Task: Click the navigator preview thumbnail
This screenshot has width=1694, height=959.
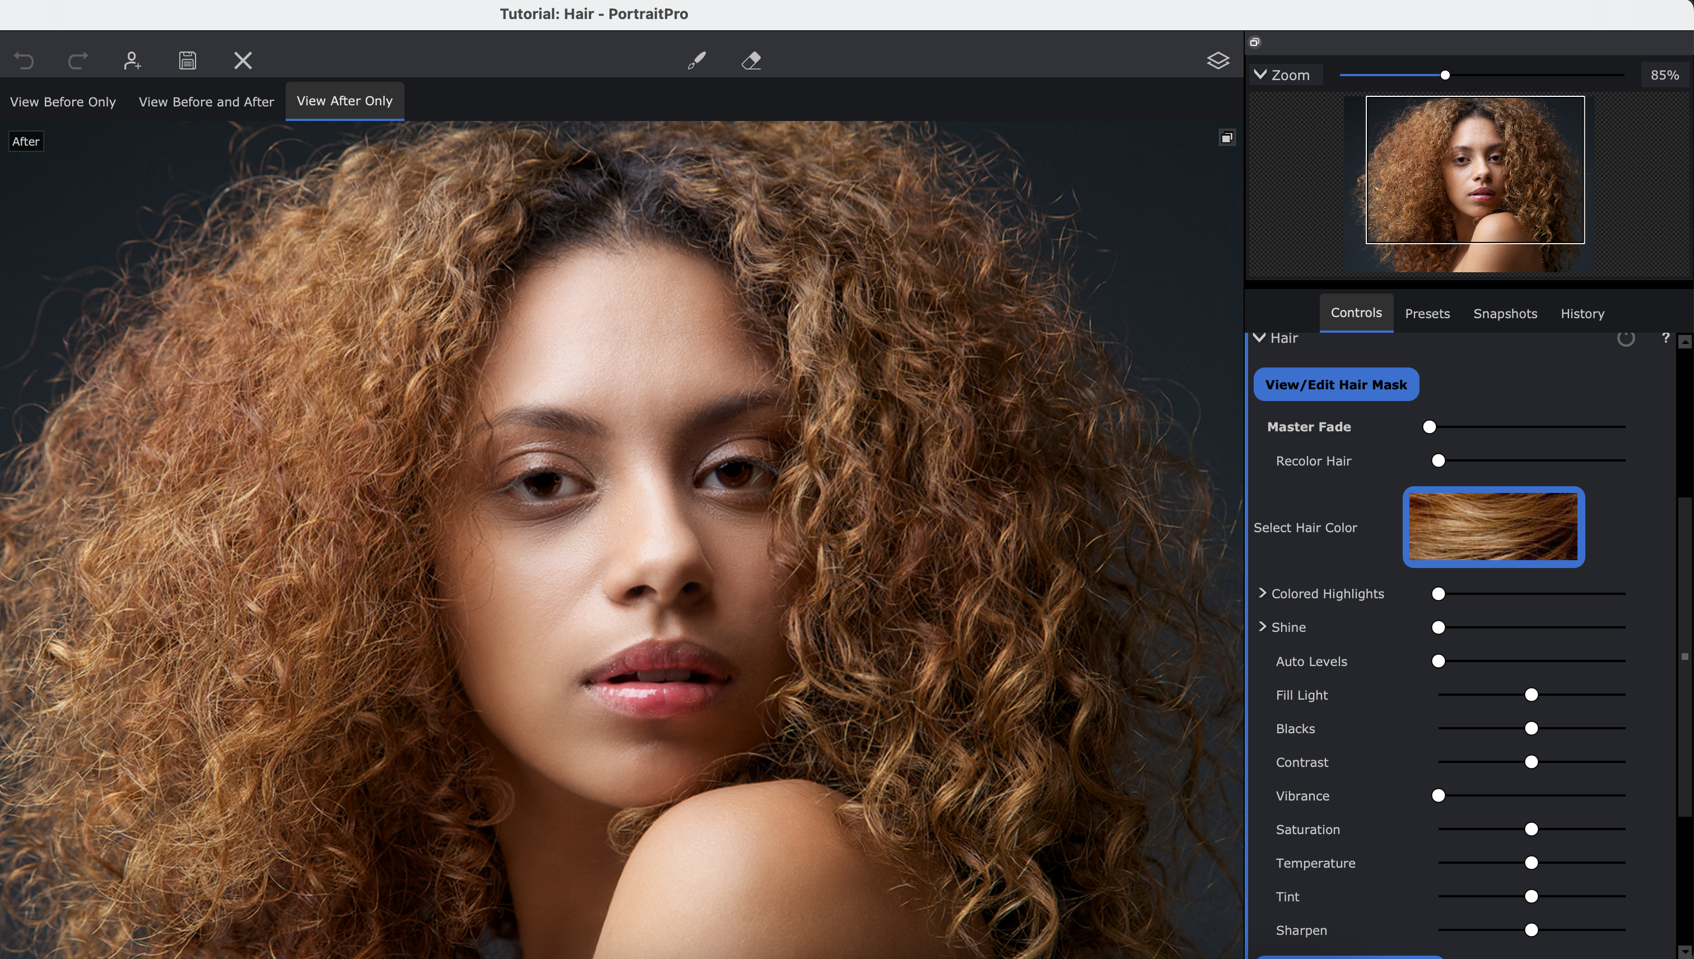Action: click(x=1469, y=184)
